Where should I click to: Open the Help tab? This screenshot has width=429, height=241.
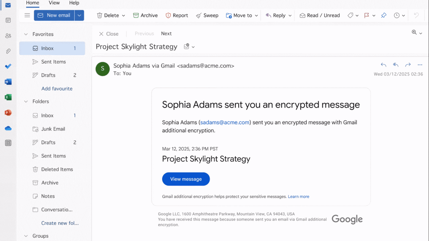point(74,3)
